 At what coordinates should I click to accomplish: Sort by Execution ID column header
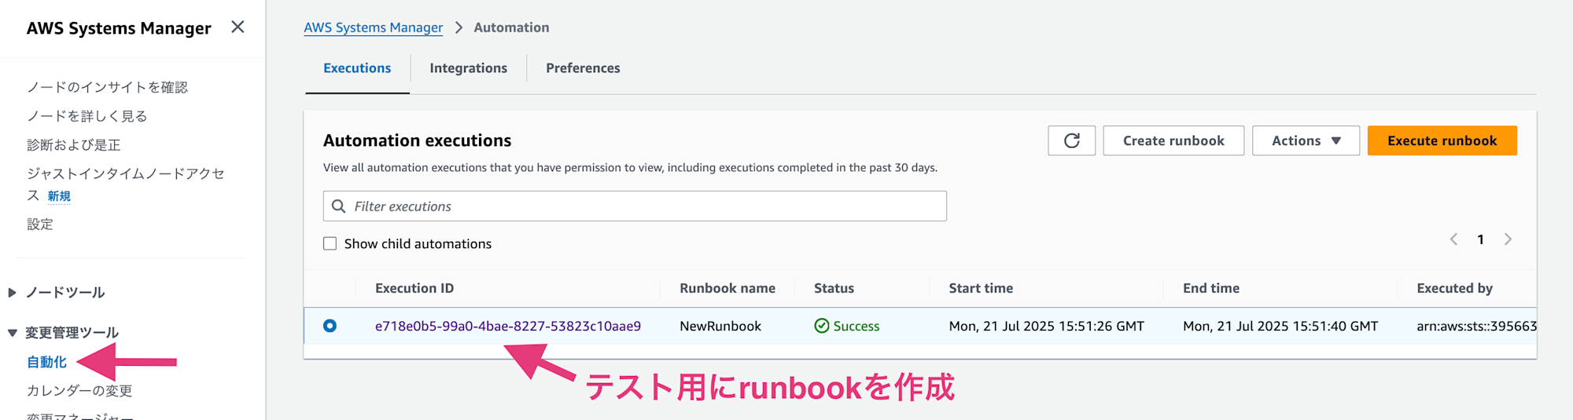click(x=414, y=288)
